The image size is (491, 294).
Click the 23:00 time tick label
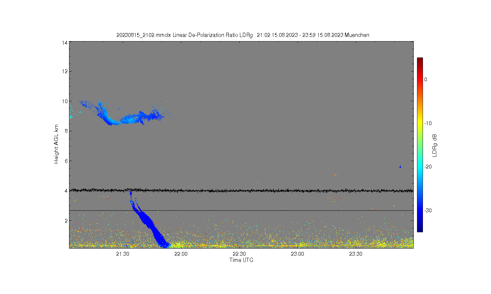pos(297,254)
